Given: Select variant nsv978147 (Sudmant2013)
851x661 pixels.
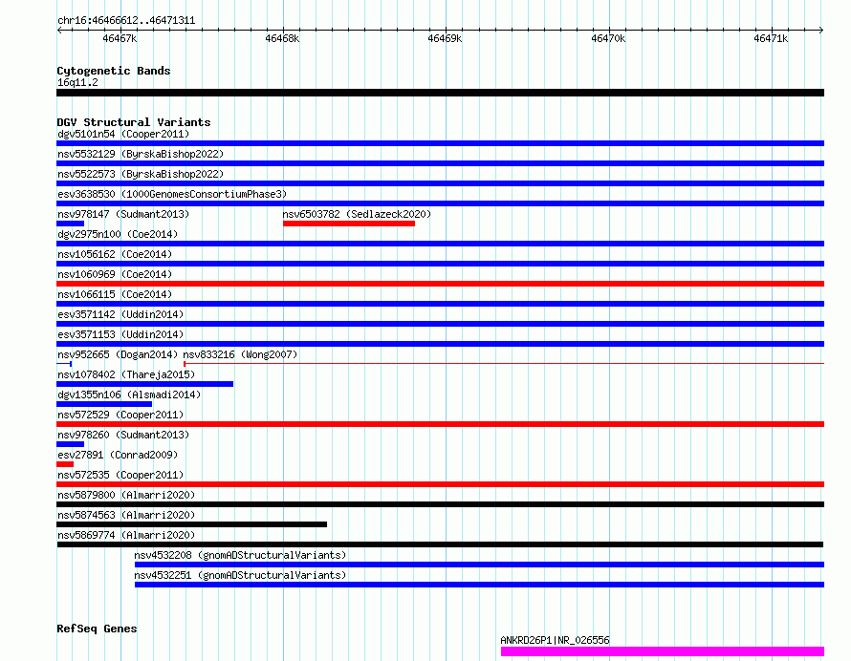Looking at the screenshot, I should pyautogui.click(x=123, y=214).
